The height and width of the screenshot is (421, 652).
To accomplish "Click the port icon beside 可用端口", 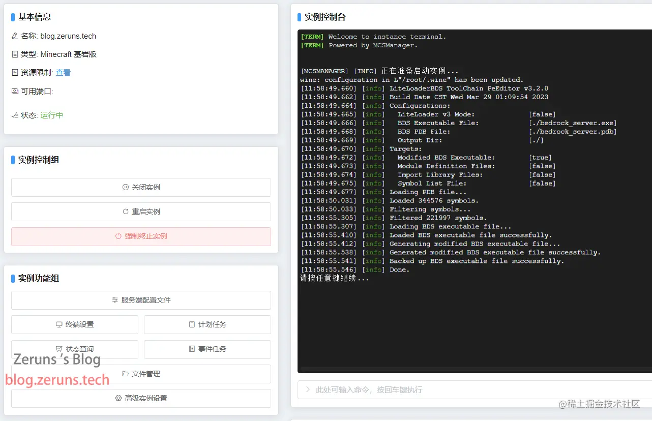I will pos(14,92).
